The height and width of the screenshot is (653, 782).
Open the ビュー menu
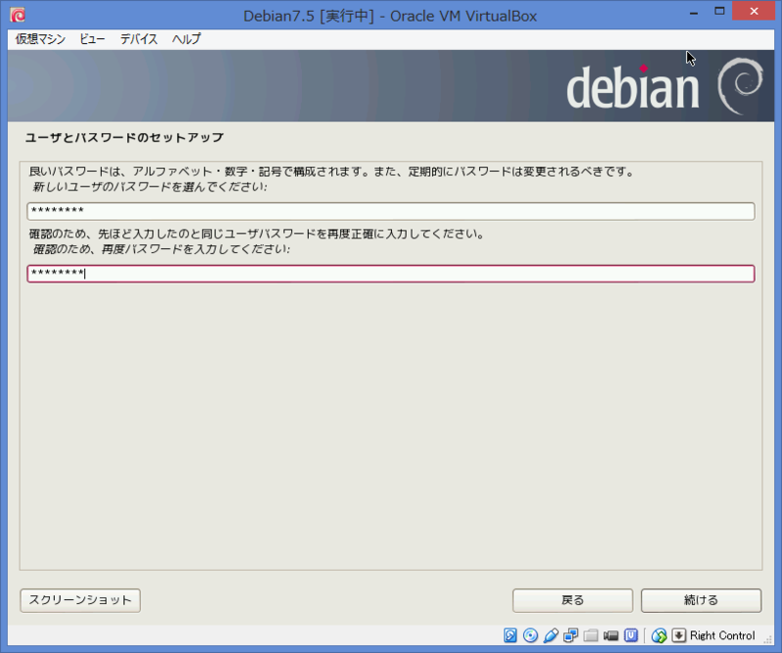pyautogui.click(x=92, y=39)
